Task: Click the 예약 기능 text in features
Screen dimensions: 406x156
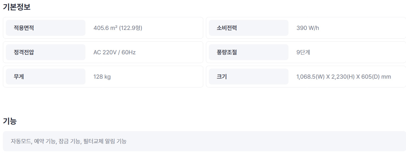Action: [45, 141]
